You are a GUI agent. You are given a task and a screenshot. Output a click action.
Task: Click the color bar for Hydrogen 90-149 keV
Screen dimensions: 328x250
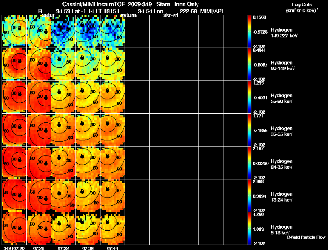tap(249, 64)
